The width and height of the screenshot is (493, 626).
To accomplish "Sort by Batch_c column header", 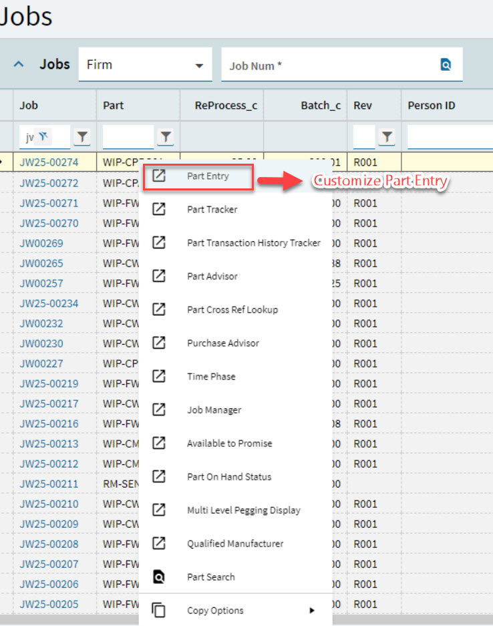I will [321, 106].
